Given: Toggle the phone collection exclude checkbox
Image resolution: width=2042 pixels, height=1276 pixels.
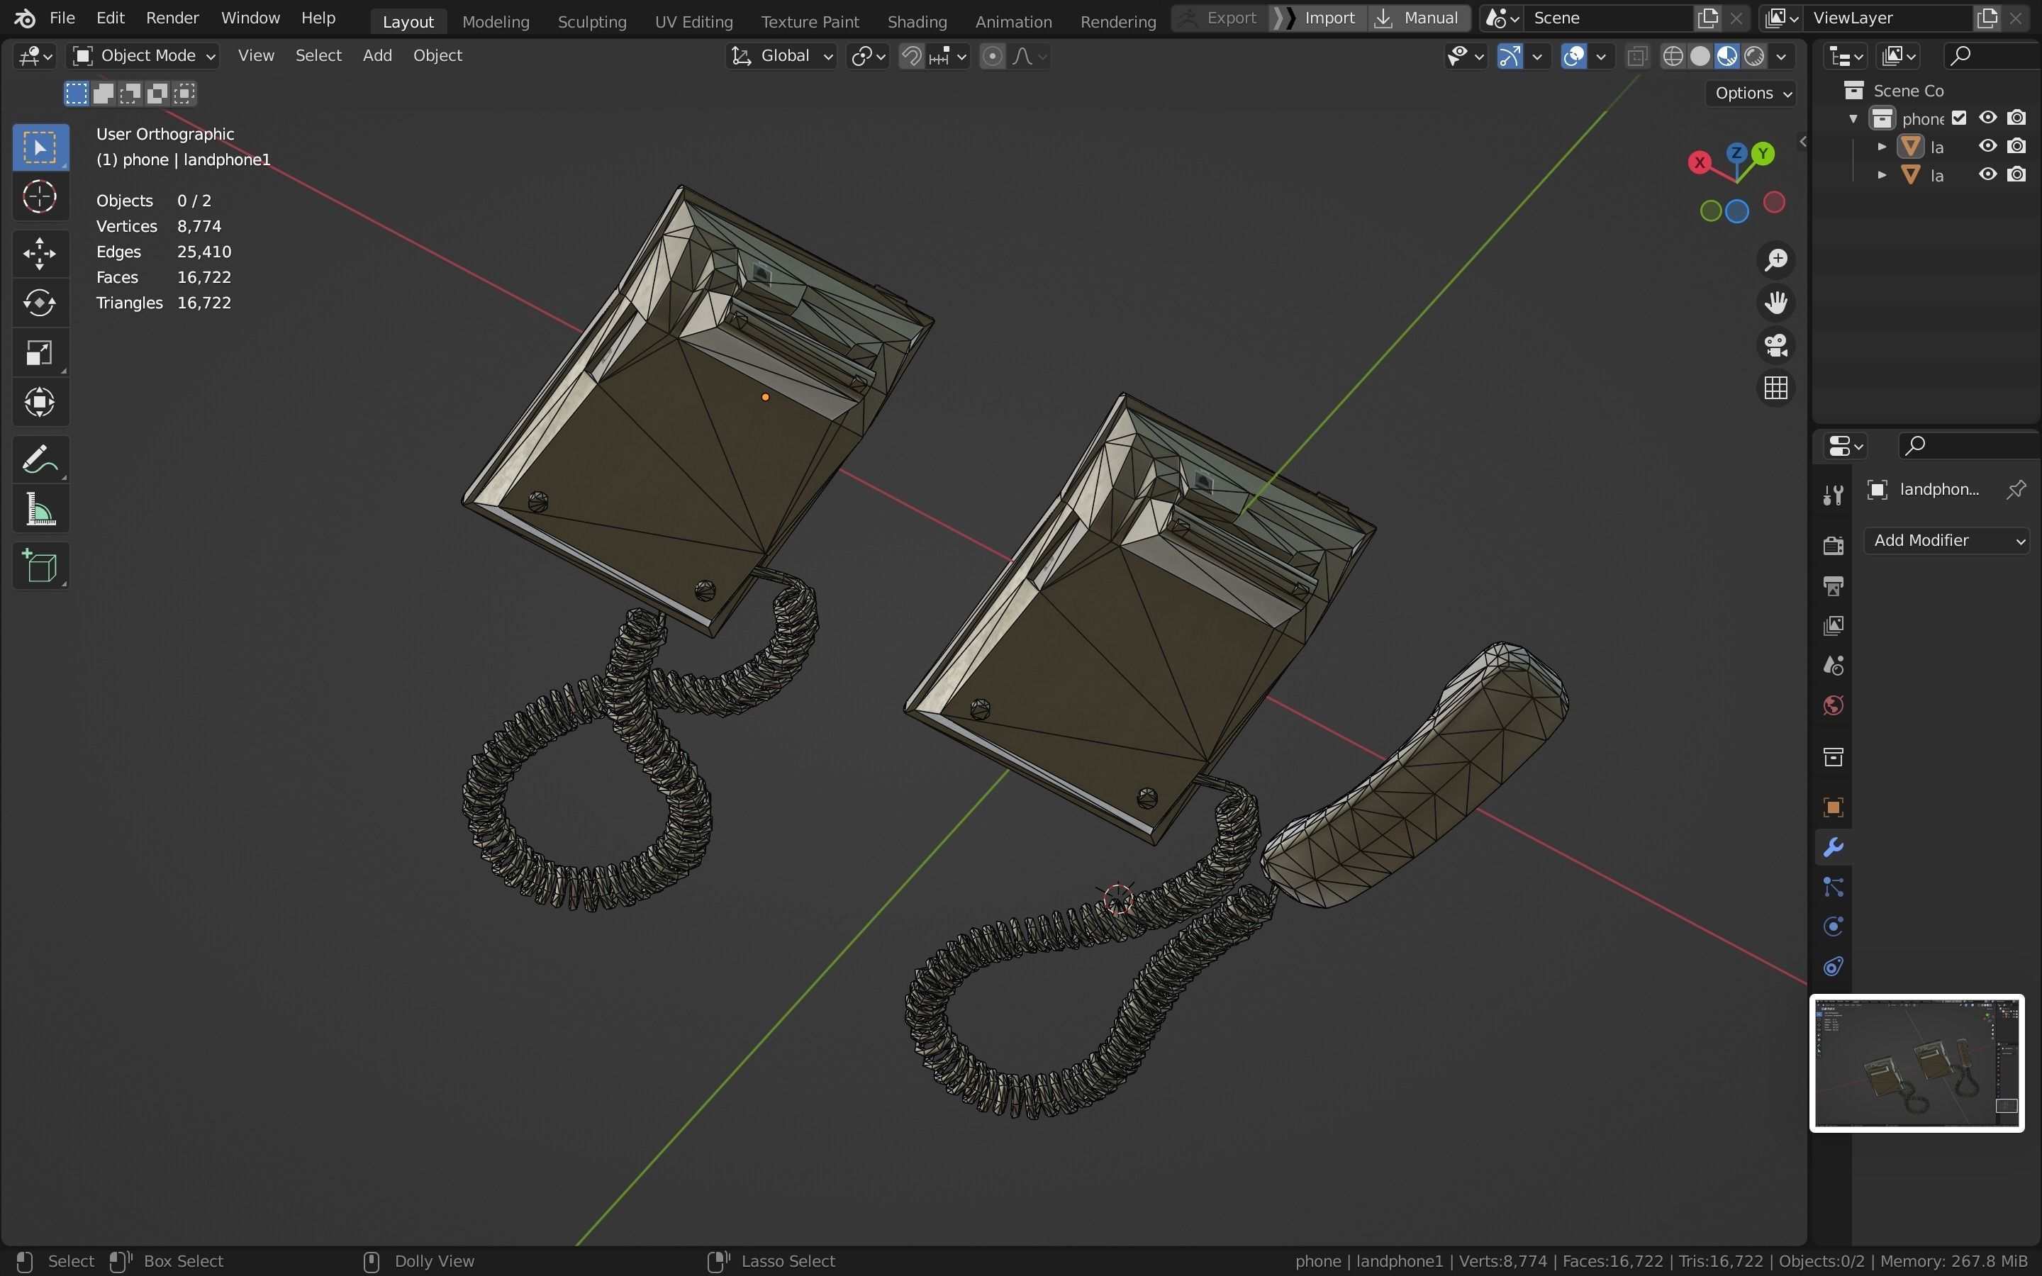Looking at the screenshot, I should (x=1959, y=118).
